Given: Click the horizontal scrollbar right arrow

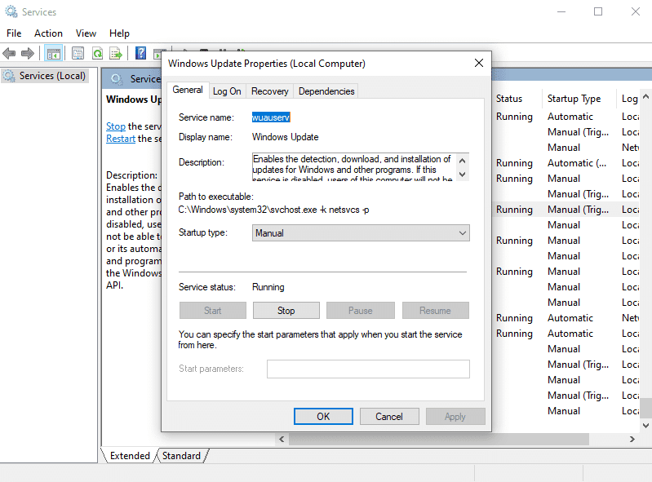Looking at the screenshot, I should [x=632, y=440].
